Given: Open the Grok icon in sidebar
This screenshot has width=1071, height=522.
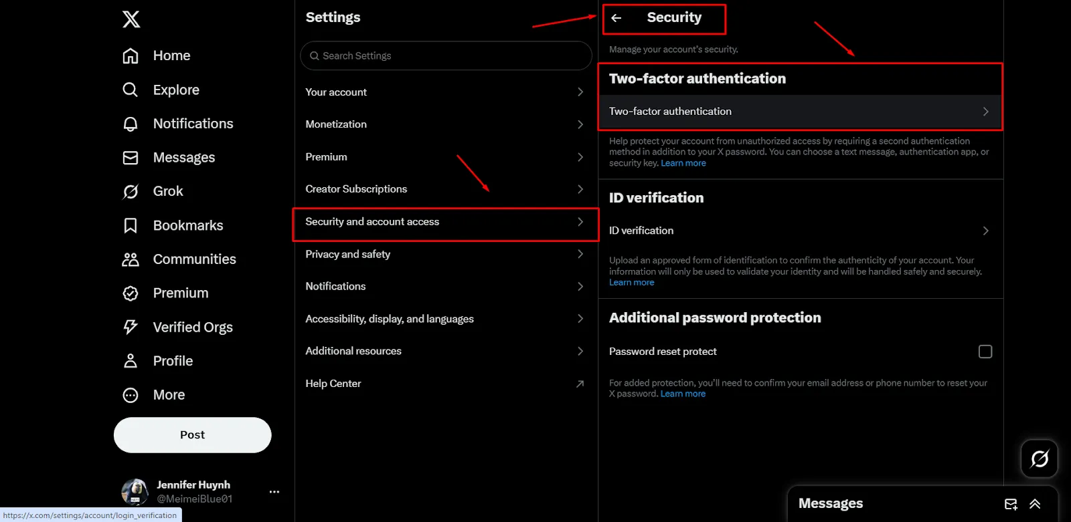Looking at the screenshot, I should click(131, 192).
